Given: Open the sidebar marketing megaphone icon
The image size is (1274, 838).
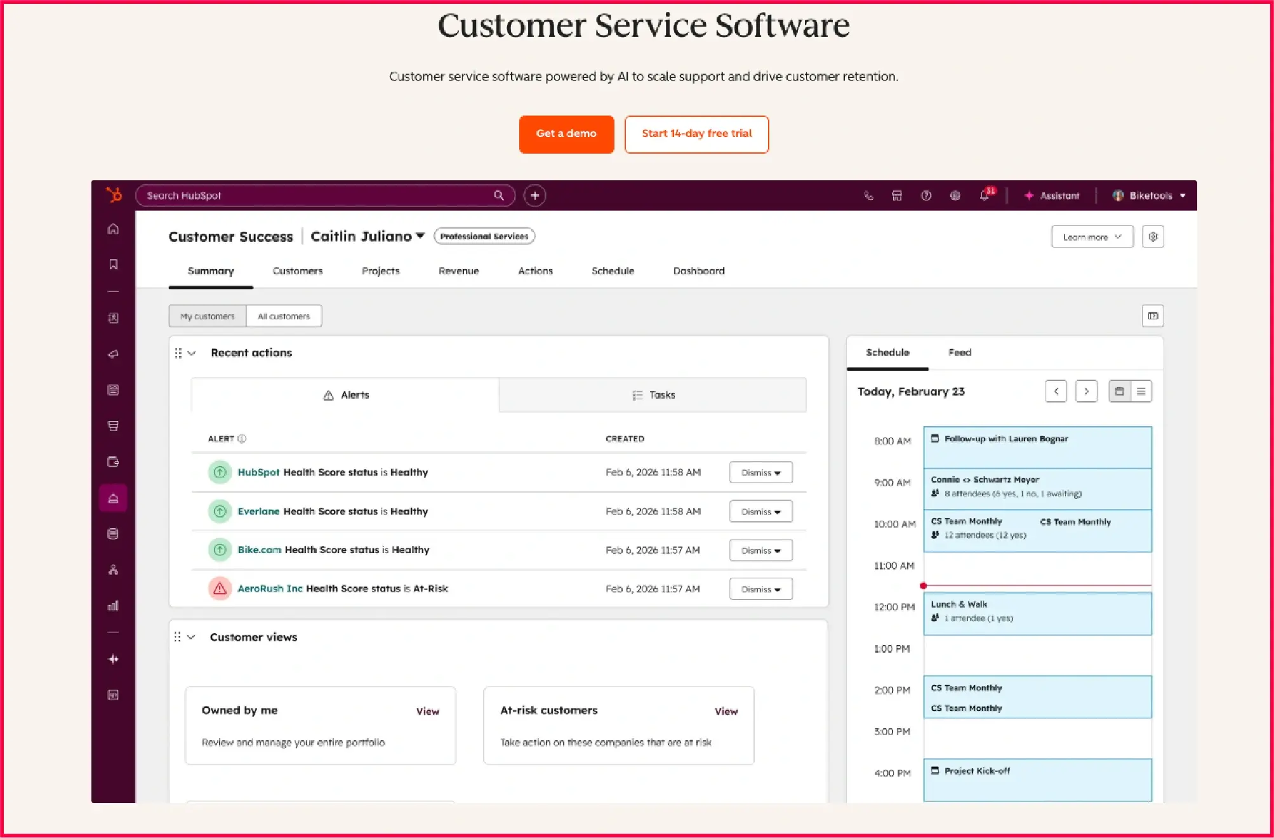Looking at the screenshot, I should click(113, 354).
